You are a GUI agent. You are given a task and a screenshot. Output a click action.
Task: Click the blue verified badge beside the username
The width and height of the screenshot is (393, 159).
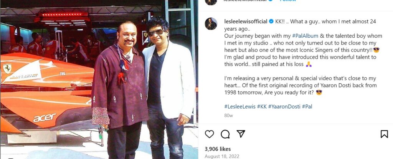click(x=271, y=22)
